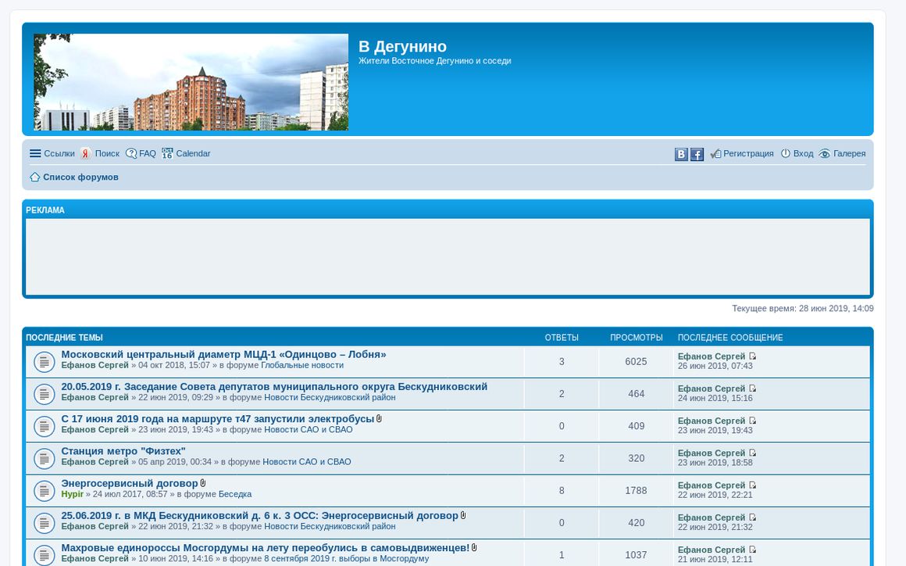Open last poster Ефанов Сергей, 26 июн 07:43
This screenshot has width=906, height=566.
coord(712,356)
